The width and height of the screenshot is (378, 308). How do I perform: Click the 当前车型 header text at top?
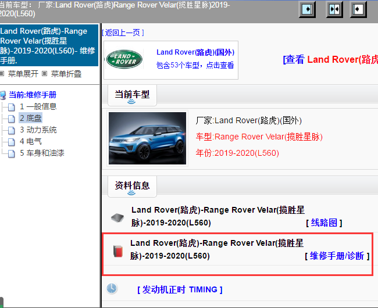pyautogui.click(x=115, y=9)
